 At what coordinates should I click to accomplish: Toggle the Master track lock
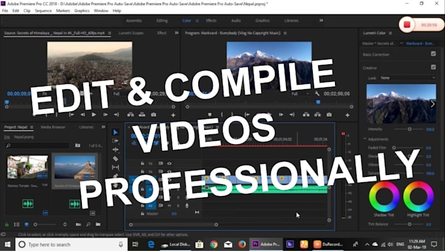143,214
